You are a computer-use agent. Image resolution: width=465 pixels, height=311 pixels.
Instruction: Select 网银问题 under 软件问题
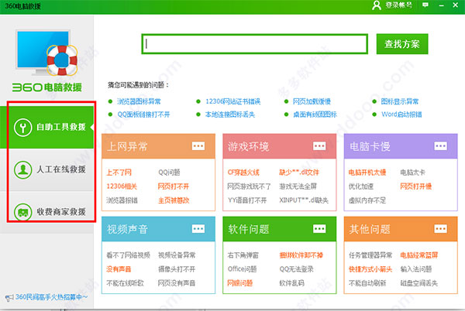pyautogui.click(x=240, y=283)
